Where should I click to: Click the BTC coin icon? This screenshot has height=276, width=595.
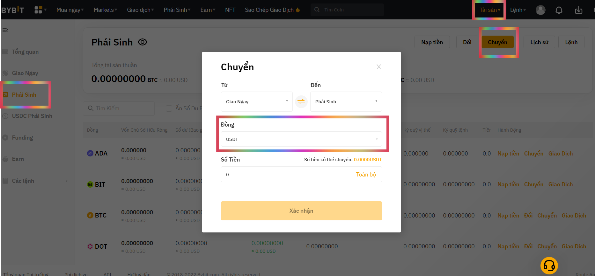coord(90,215)
